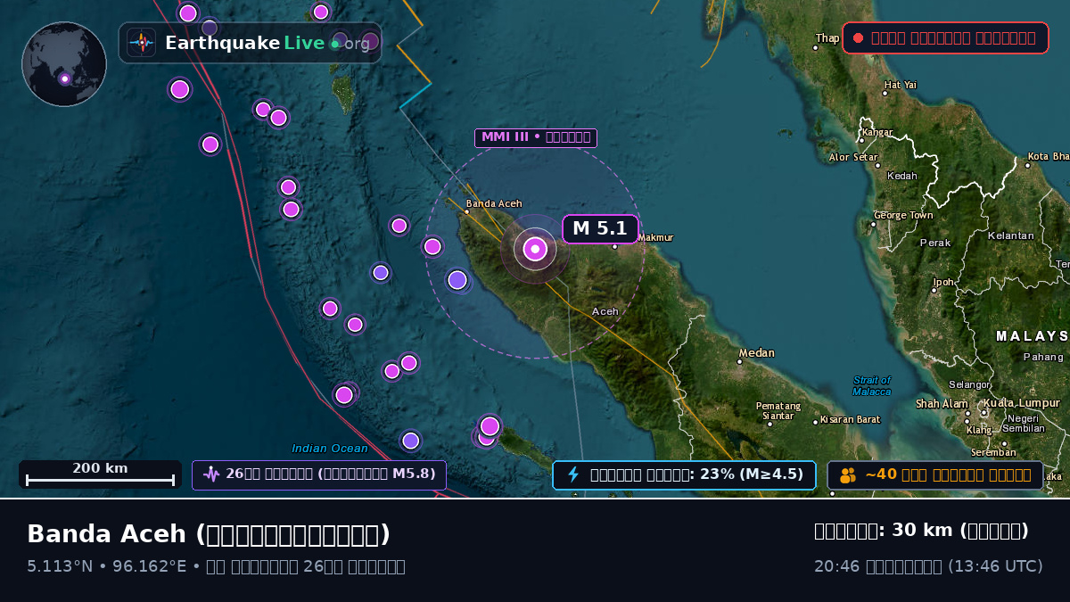Click the George Town city label
Viewport: 1070px width, 602px height.
903,216
